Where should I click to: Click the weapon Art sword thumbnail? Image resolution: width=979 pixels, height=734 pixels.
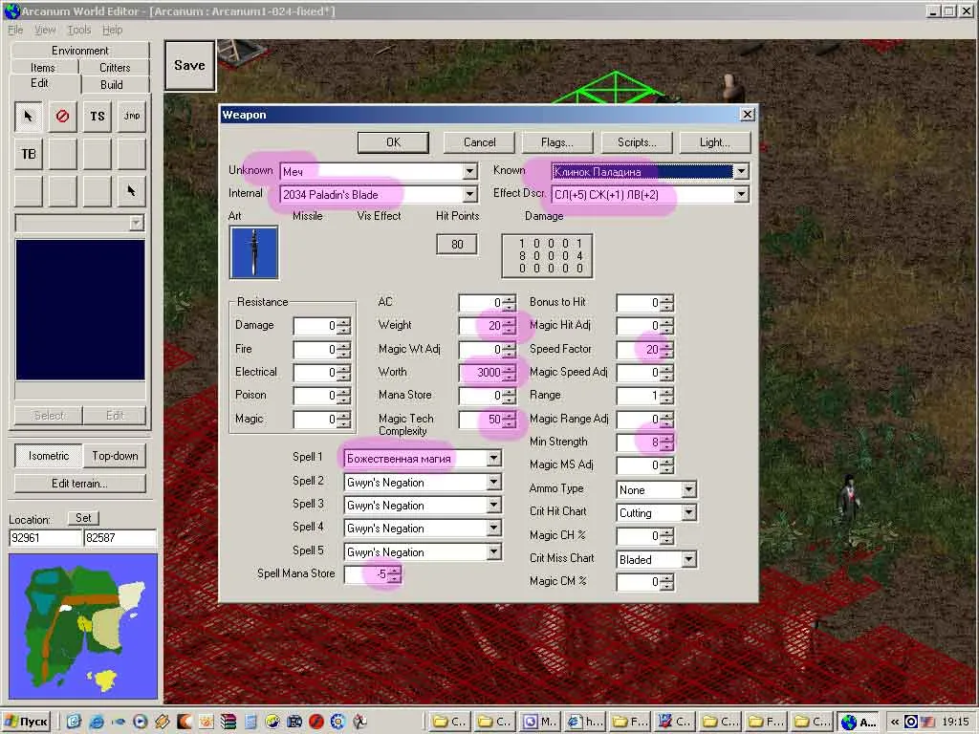click(253, 252)
